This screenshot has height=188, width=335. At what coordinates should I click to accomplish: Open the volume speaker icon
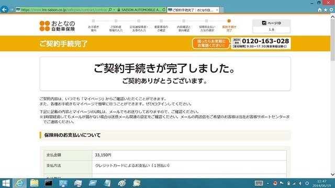[x=300, y=183]
